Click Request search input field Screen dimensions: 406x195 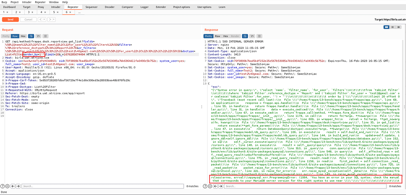tap(102, 186)
